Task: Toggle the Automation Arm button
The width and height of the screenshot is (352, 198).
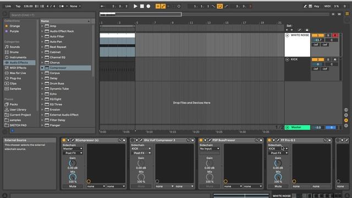Action: click(163, 6)
